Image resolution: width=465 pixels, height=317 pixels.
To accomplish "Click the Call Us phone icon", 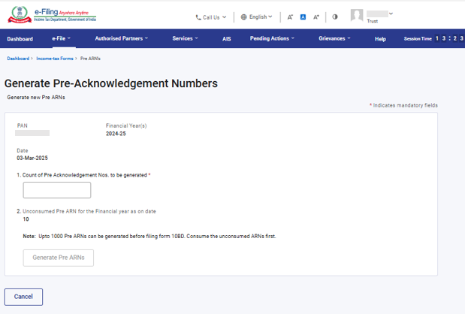I will coord(198,17).
